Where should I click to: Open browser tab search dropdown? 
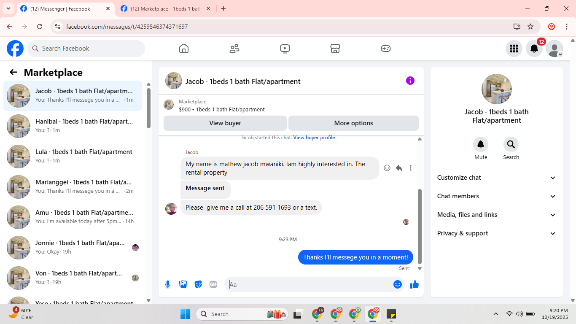8,8
